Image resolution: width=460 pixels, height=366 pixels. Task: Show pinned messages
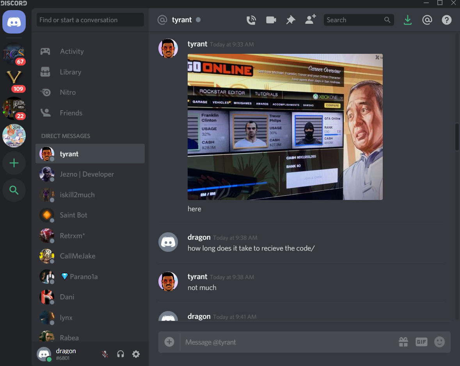(290, 20)
